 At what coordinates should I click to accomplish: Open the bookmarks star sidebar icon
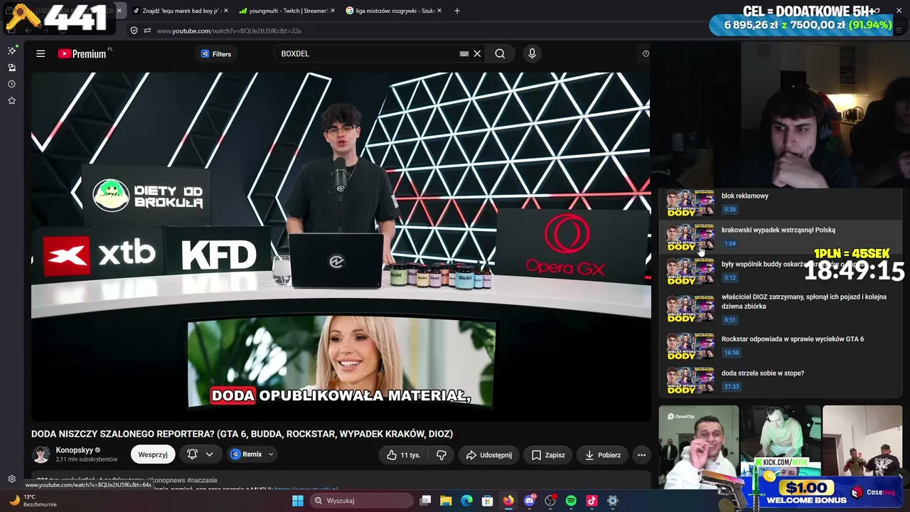[x=11, y=101]
